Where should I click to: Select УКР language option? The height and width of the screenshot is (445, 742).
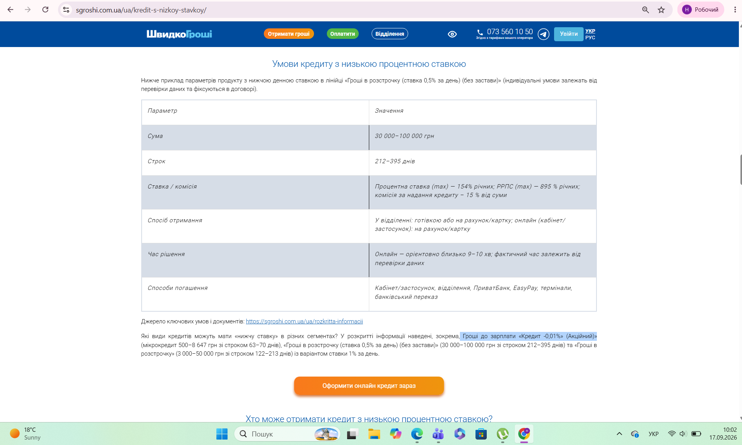click(x=590, y=31)
